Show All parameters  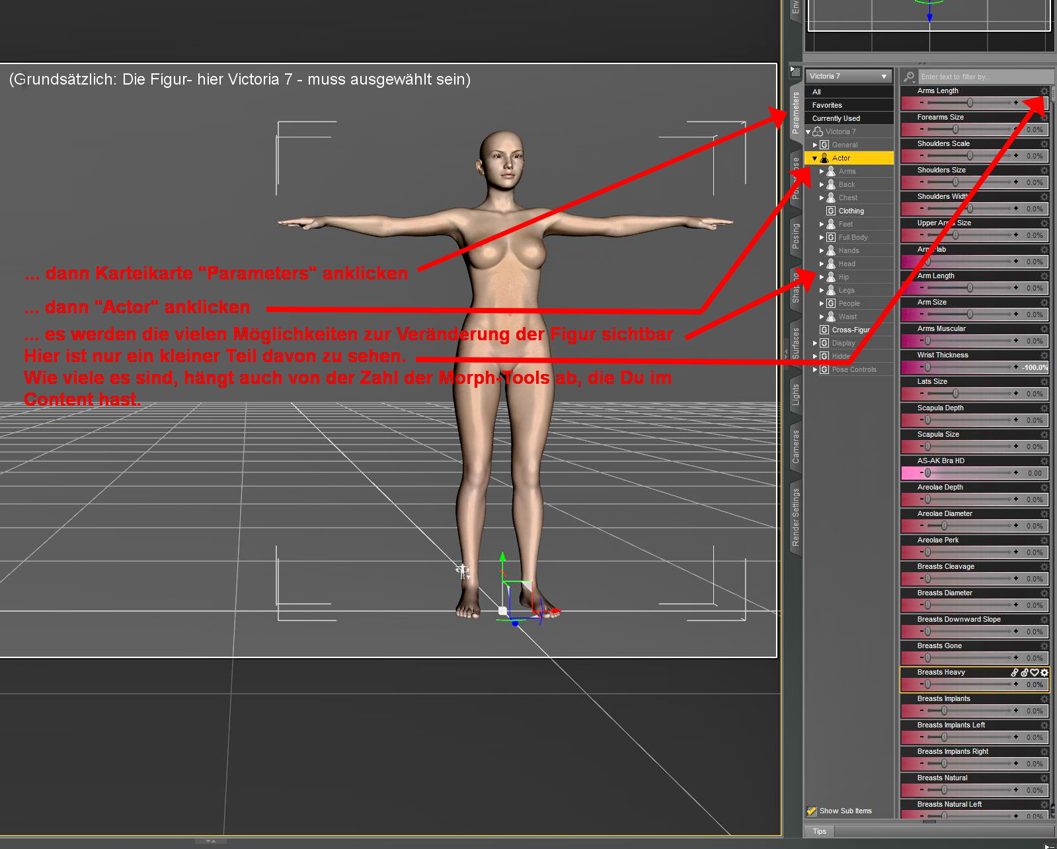(849, 92)
